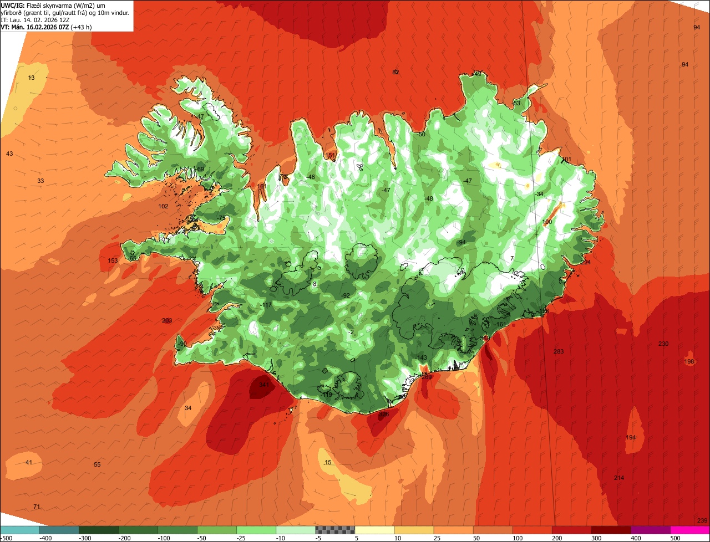Click the map value -94 in east-central Iceland
Screen dimensions: 710x542
461,243
